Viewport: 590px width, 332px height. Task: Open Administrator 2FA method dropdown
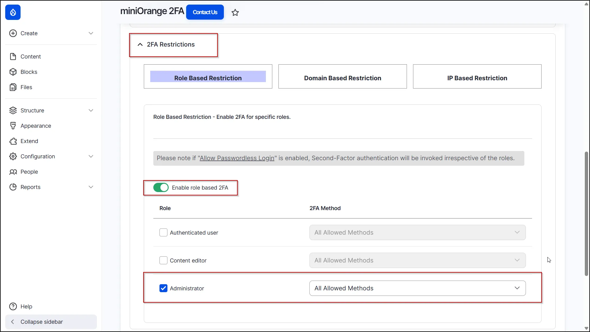coord(417,288)
